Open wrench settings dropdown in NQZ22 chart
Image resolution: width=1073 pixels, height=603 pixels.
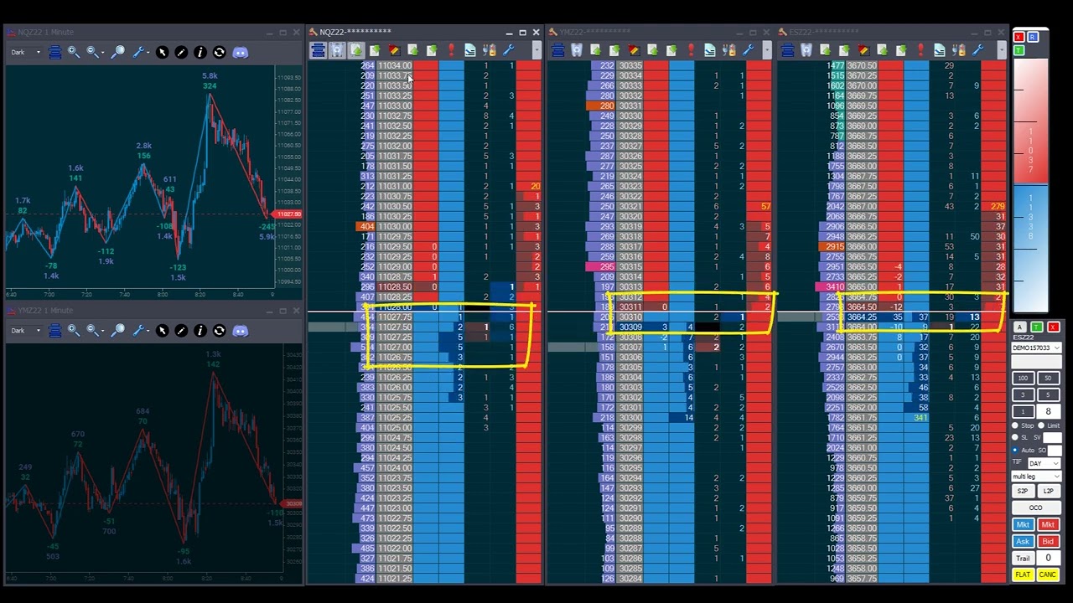coord(142,52)
